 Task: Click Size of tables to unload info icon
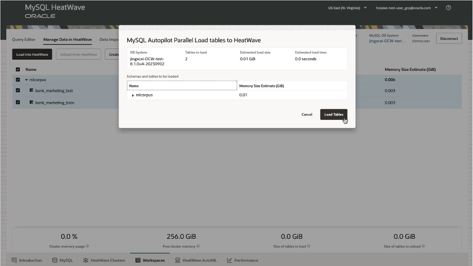(423, 246)
